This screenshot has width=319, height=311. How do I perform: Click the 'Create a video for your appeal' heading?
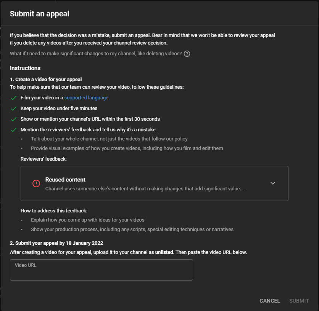coord(46,80)
